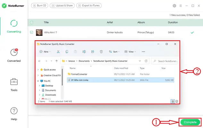Click the Rename icon in Explorer toolbar
Screen dimensions: 203x128
(x=84, y=52)
